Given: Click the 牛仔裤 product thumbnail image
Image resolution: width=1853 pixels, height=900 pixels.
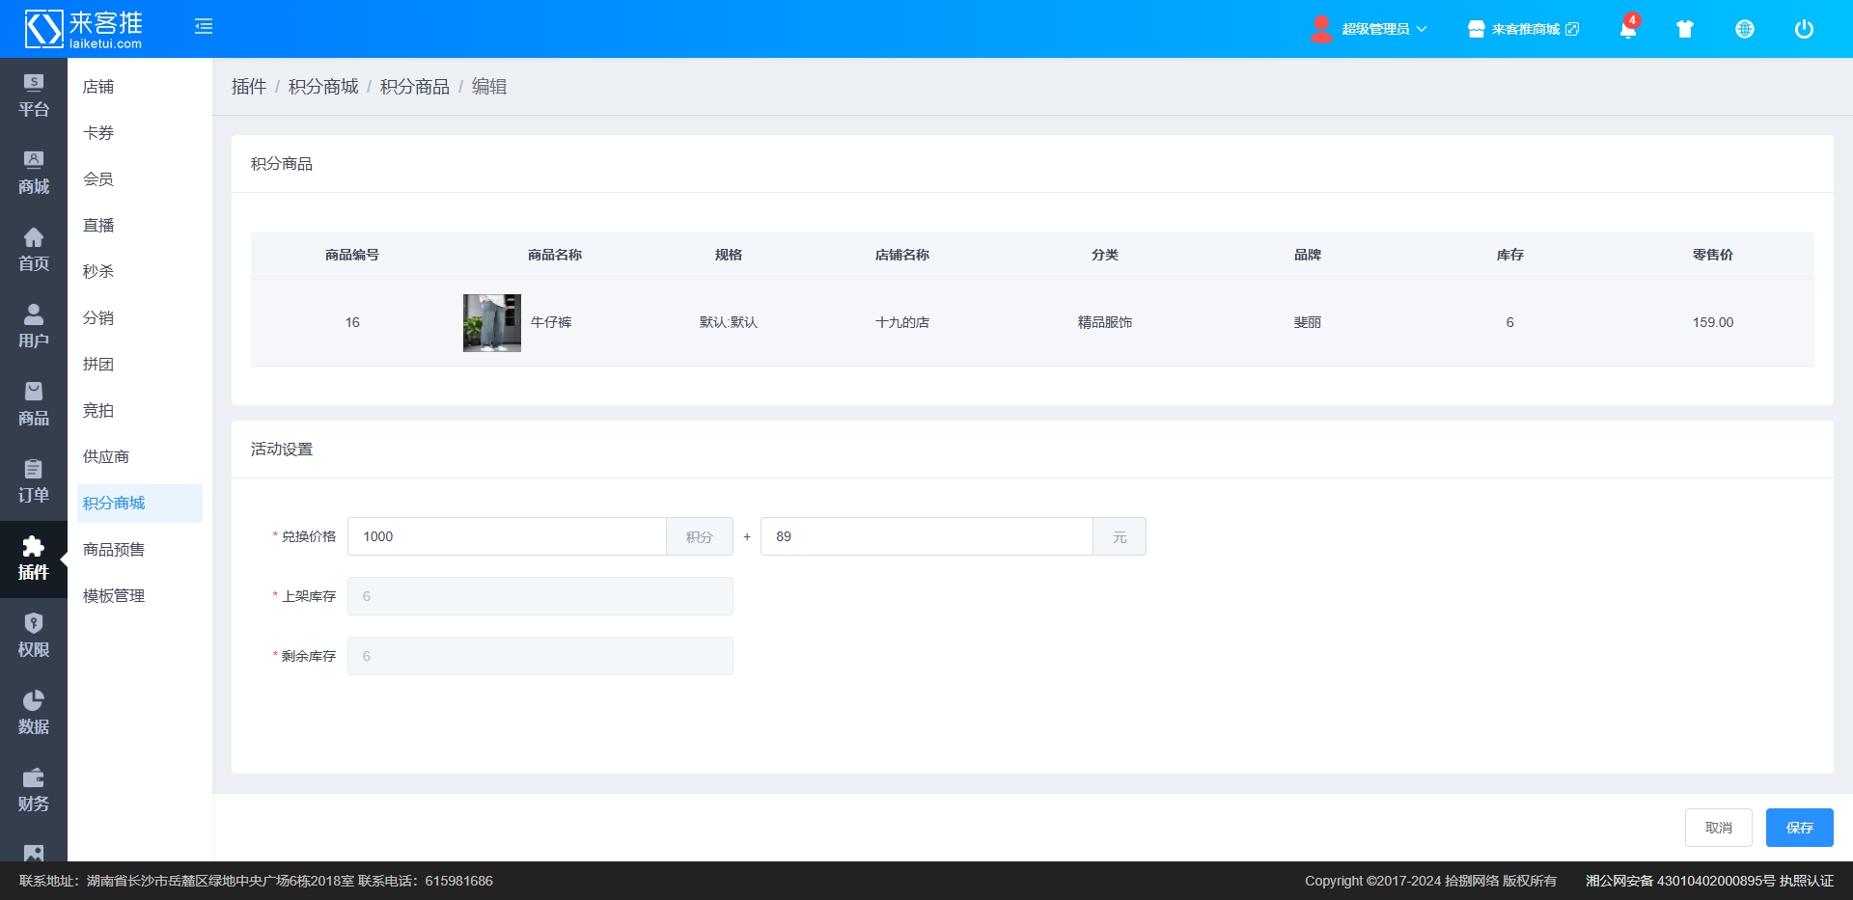Looking at the screenshot, I should [x=492, y=323].
